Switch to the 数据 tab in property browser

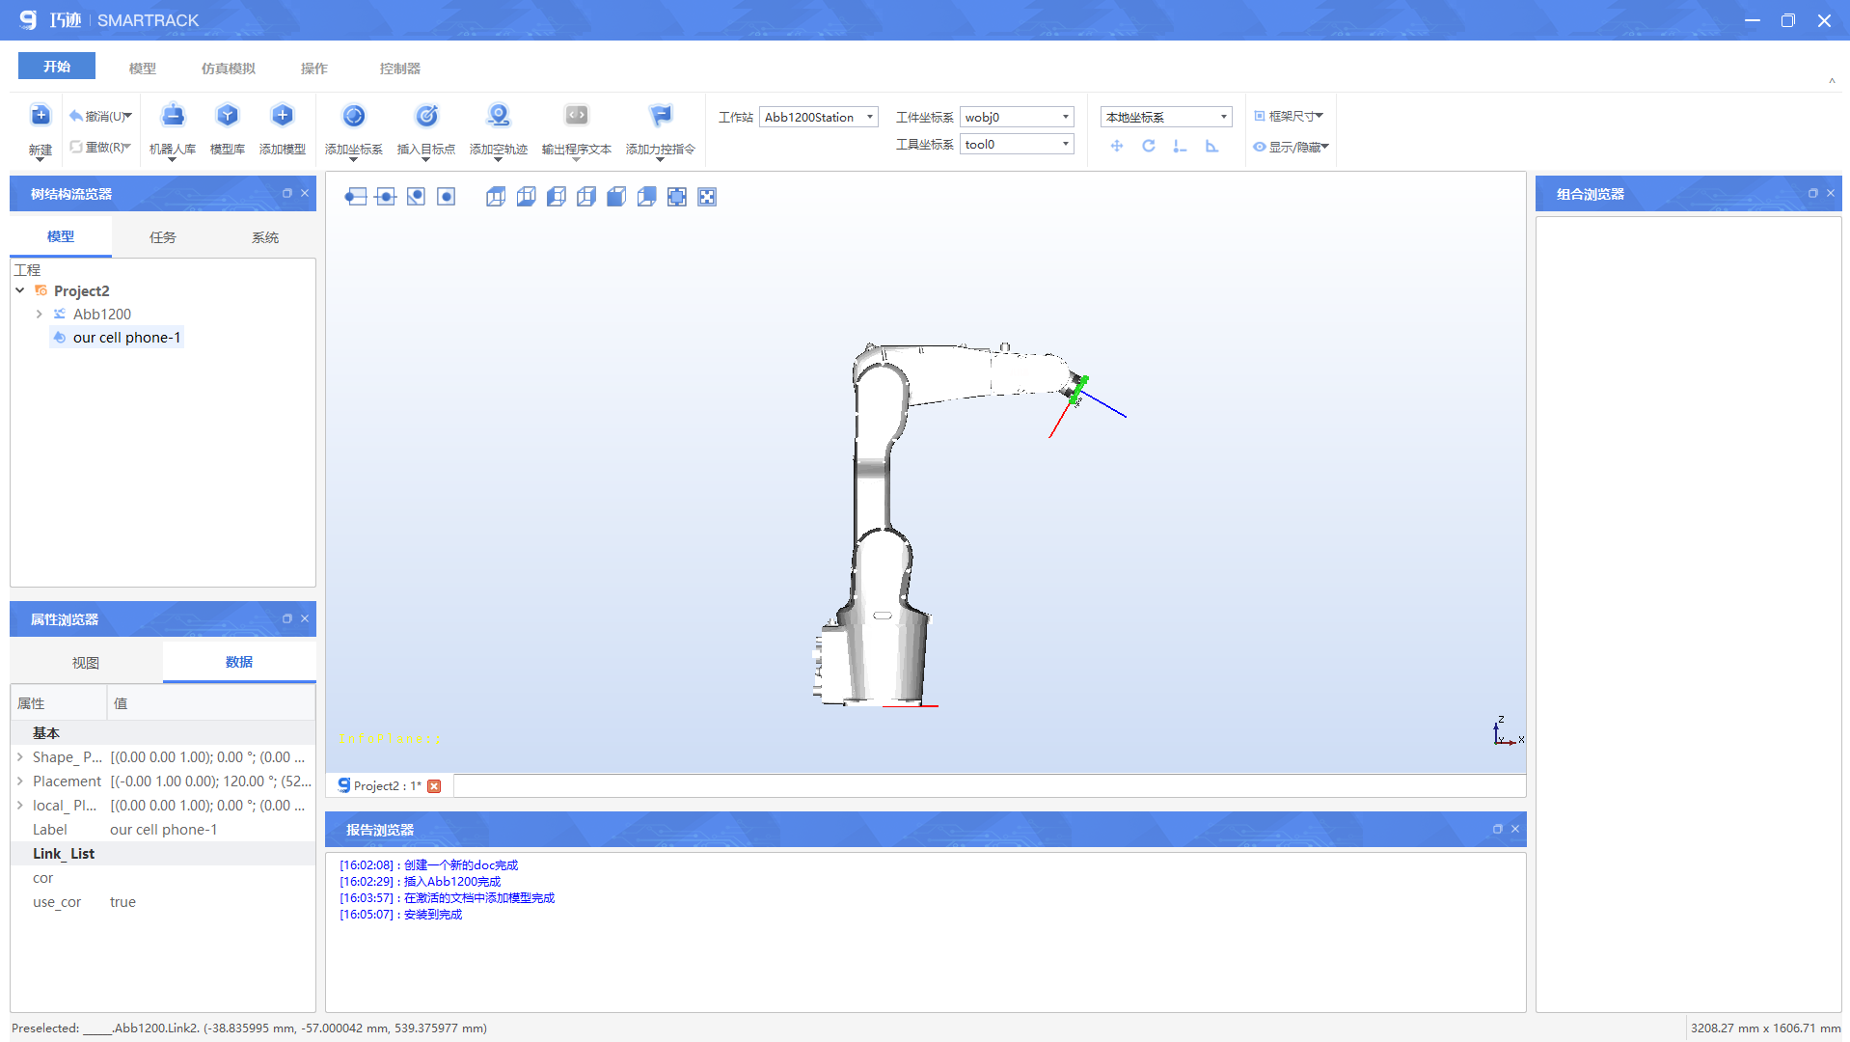(x=239, y=662)
